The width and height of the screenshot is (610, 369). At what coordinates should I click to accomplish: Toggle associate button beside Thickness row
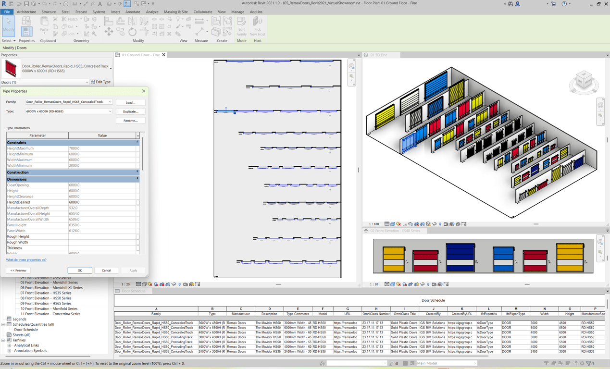(x=138, y=248)
